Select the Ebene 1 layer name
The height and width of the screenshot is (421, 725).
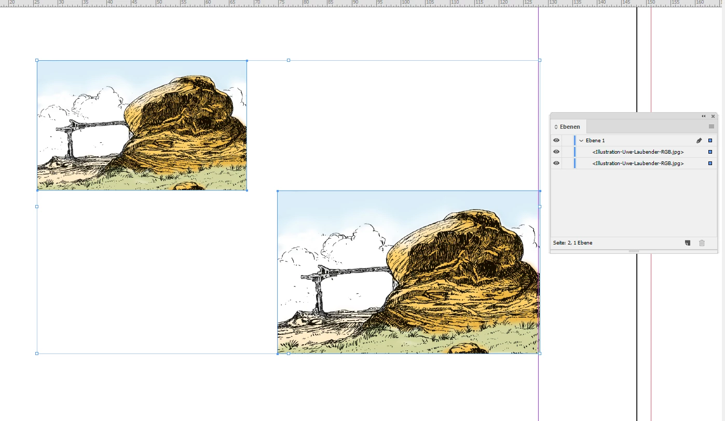click(595, 141)
